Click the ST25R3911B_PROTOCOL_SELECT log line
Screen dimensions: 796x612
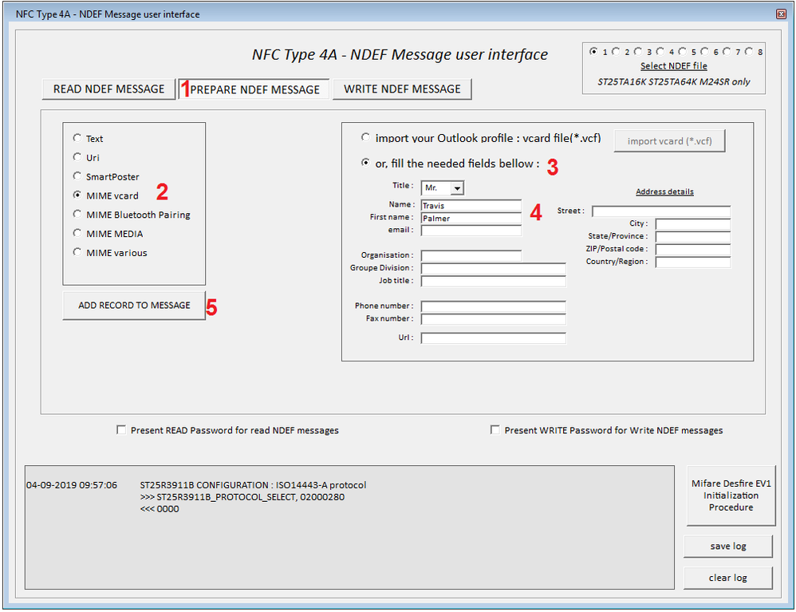click(242, 497)
